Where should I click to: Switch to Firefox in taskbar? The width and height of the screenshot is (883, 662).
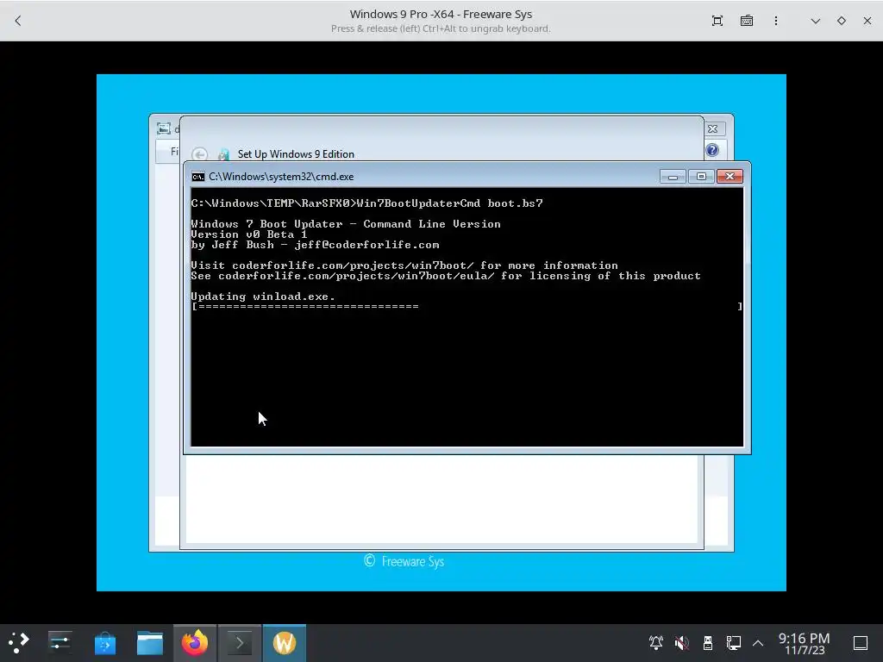[x=194, y=643]
